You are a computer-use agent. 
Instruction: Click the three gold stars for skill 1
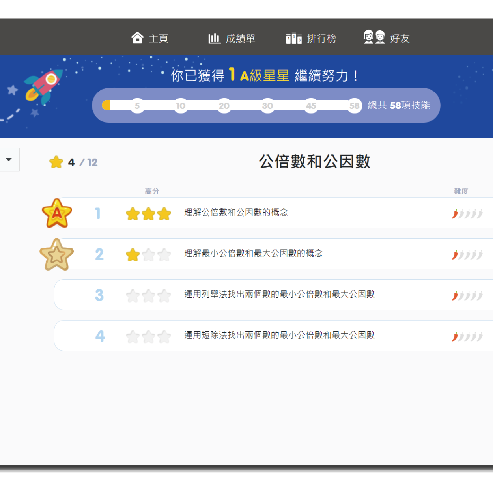148,214
